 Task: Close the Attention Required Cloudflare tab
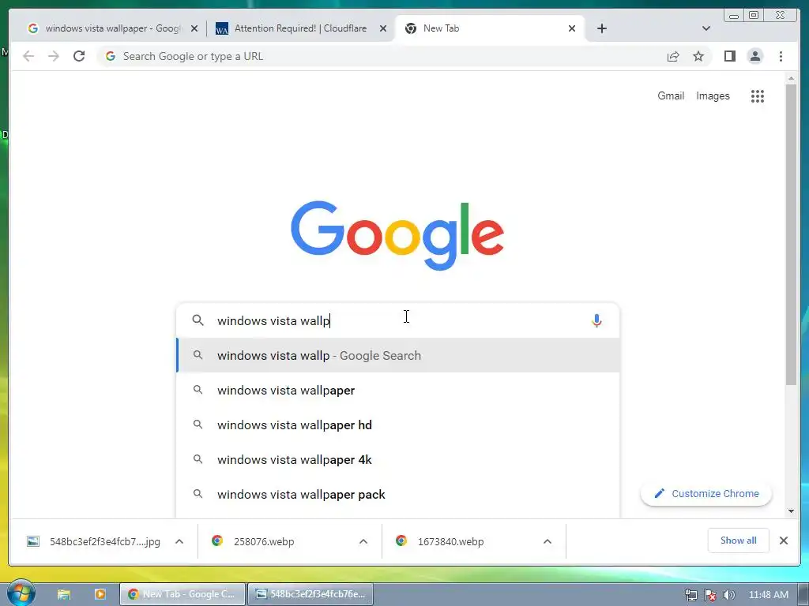point(383,28)
